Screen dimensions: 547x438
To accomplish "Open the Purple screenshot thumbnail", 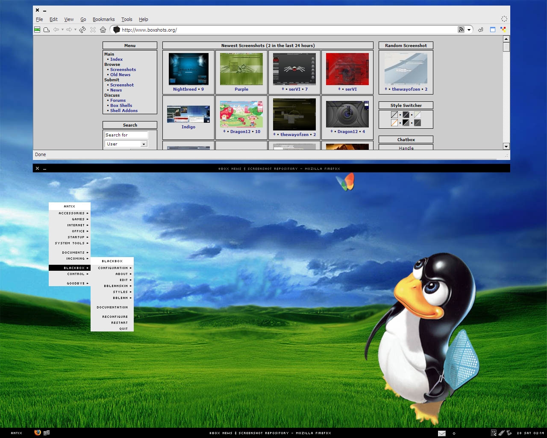I will click(x=241, y=69).
